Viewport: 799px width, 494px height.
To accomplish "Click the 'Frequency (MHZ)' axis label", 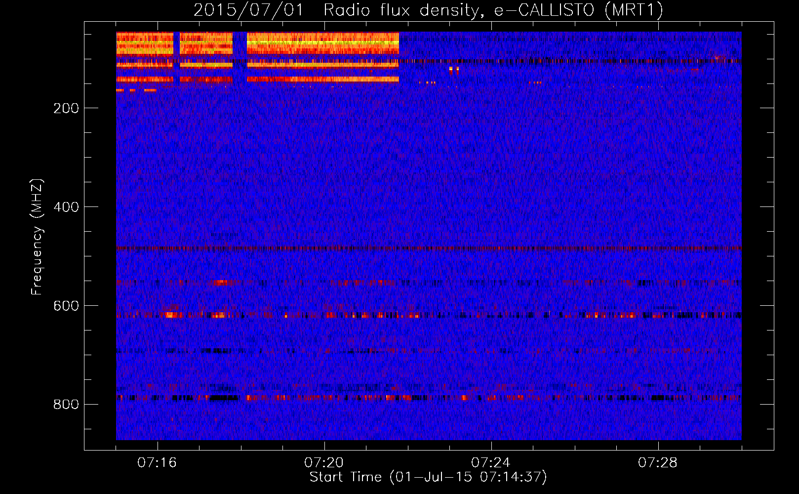I will (37, 237).
